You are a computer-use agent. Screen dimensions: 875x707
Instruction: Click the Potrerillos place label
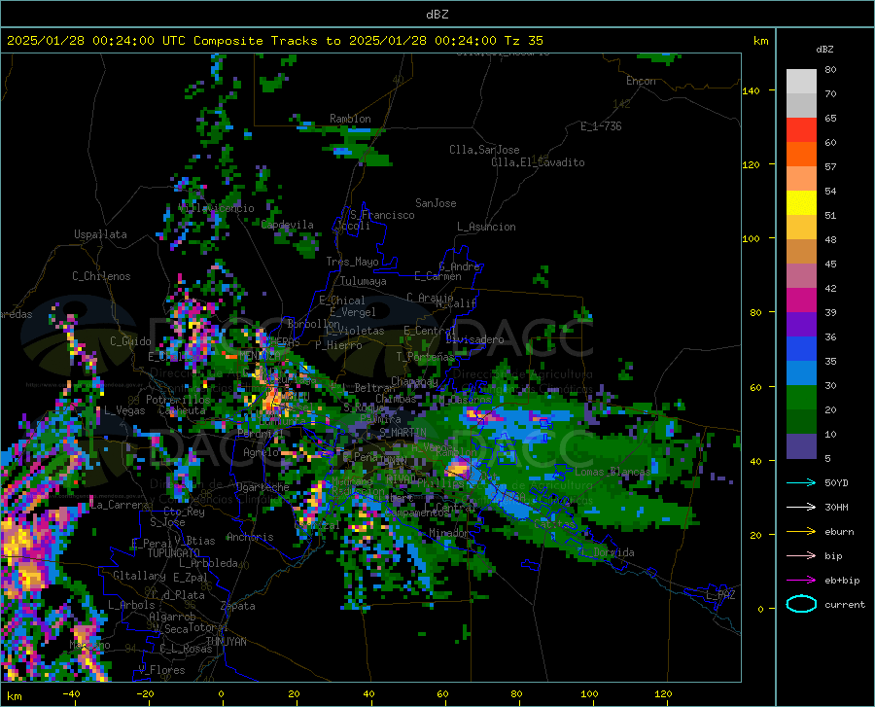(x=178, y=400)
